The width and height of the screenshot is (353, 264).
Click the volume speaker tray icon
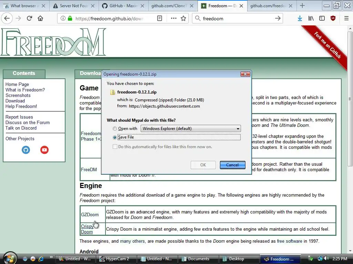[x=326, y=258]
